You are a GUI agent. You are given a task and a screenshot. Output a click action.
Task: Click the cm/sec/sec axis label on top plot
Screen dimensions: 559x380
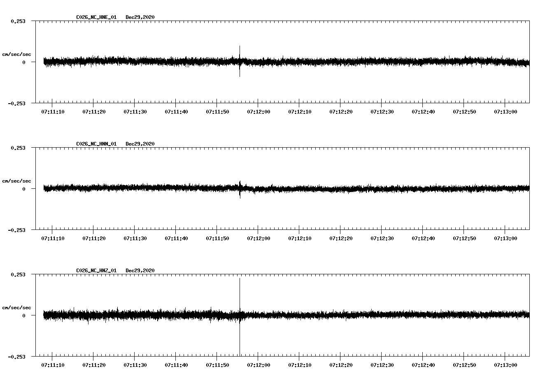pos(17,54)
